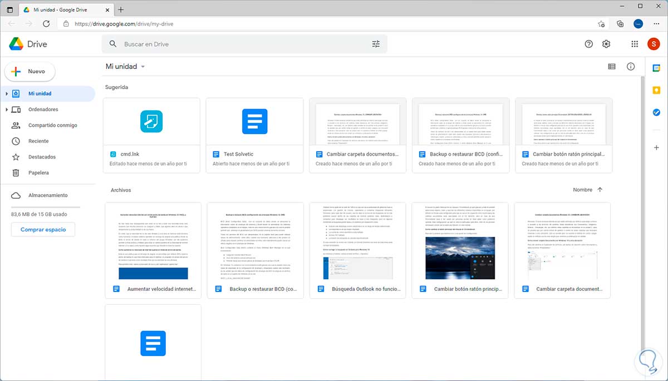Viewport: 668px width, 381px height.
Task: Select the untitled document card in last row
Action: (153, 342)
